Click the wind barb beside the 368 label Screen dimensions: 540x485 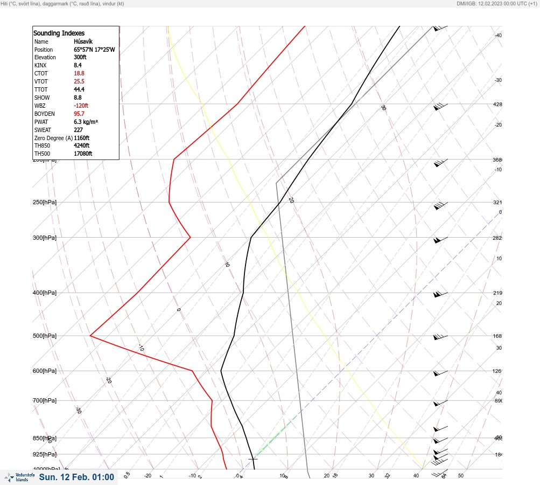pyautogui.click(x=440, y=163)
